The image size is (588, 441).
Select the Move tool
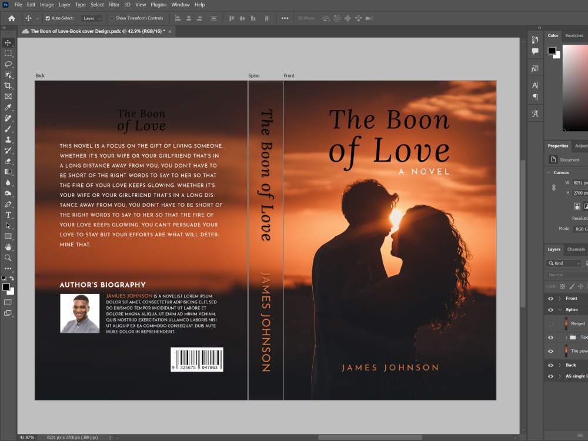click(x=8, y=42)
